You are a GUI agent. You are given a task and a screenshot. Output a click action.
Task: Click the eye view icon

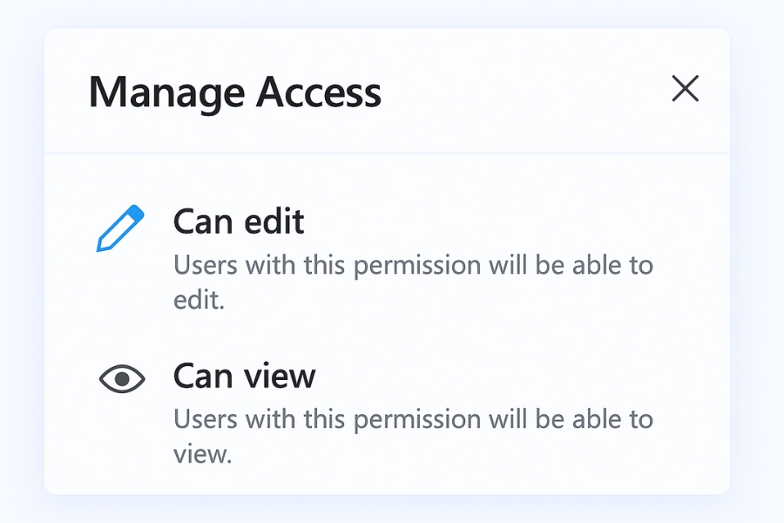pyautogui.click(x=122, y=378)
